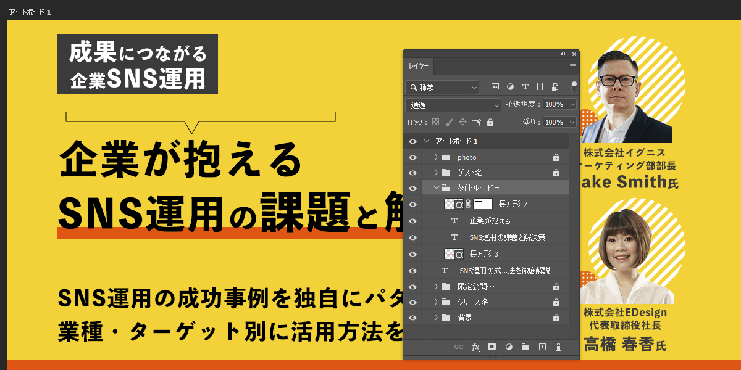The width and height of the screenshot is (741, 370).
Task: Expand the 背景 group chevron
Action: pos(436,318)
